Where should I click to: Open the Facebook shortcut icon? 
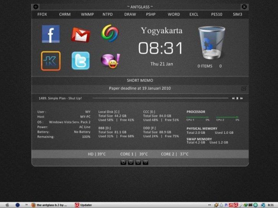click(x=51, y=34)
